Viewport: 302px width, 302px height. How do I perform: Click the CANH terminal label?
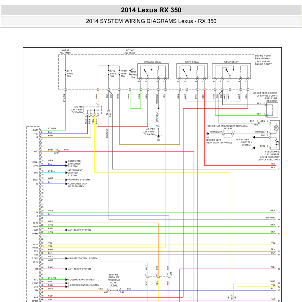[x=35, y=162]
